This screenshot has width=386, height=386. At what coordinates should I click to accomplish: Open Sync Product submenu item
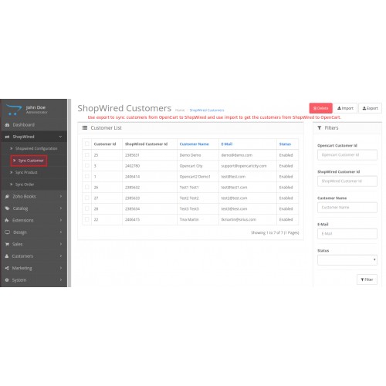(26, 172)
